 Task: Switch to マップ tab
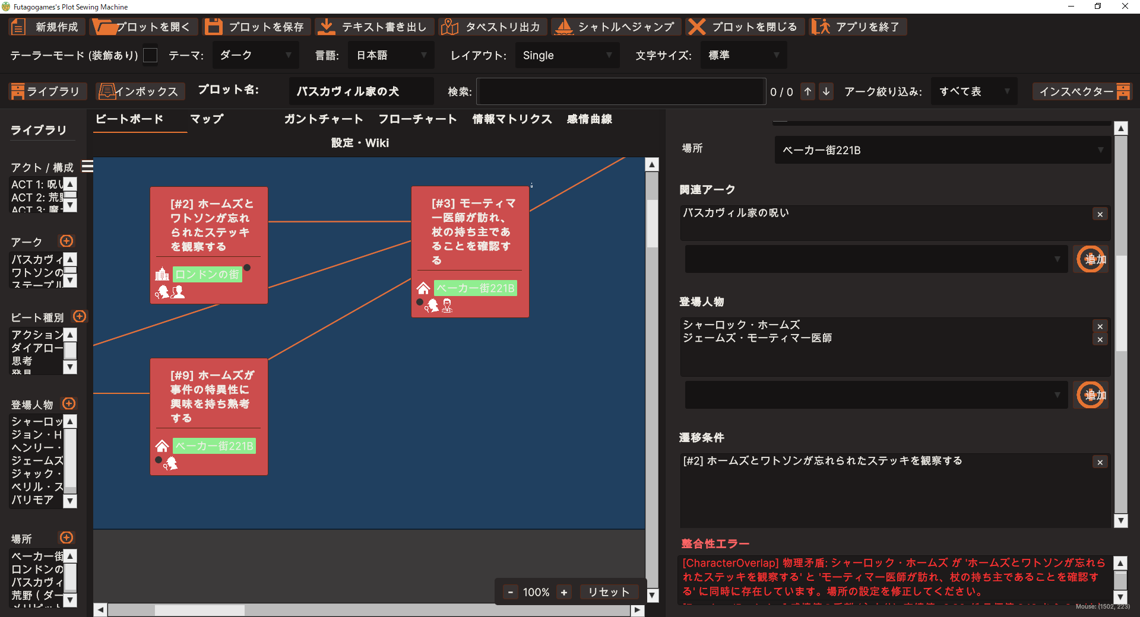[x=207, y=119]
